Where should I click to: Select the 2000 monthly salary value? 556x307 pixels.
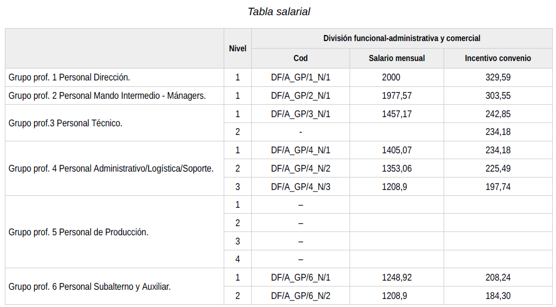pyautogui.click(x=391, y=77)
